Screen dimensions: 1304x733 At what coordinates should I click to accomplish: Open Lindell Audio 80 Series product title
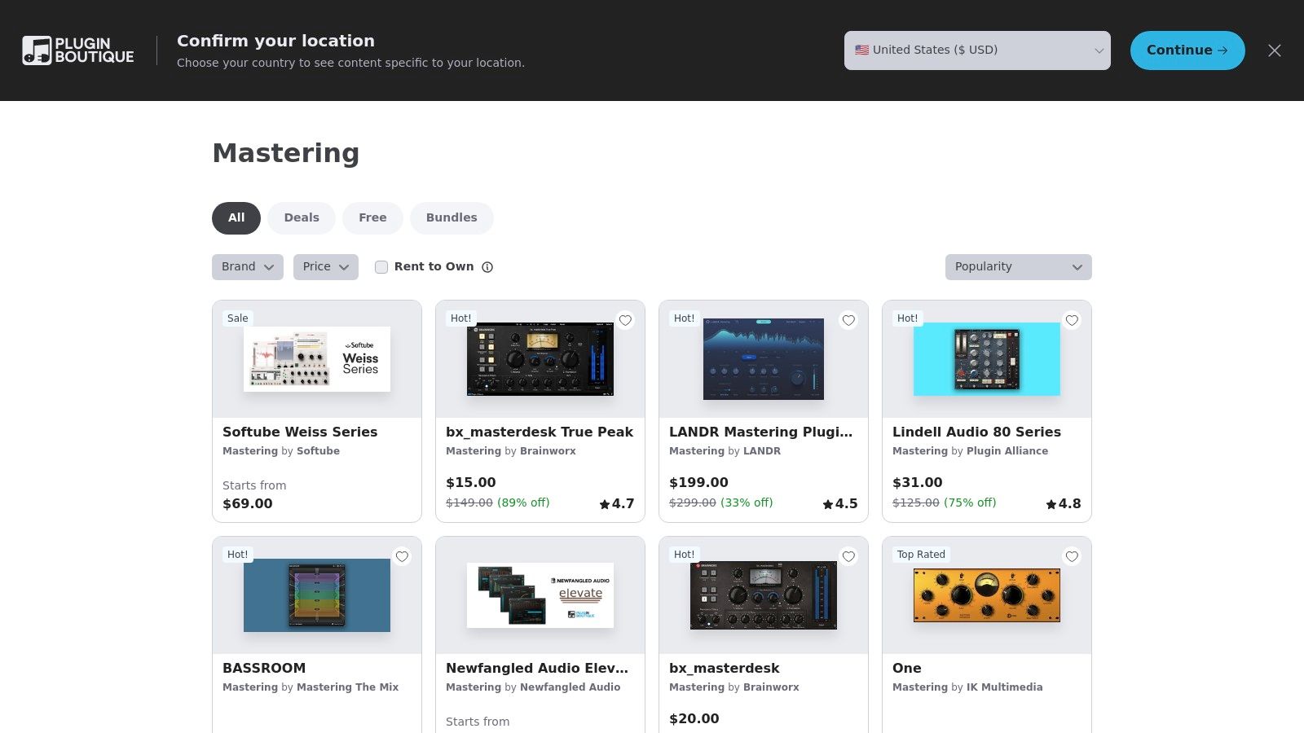point(976,432)
